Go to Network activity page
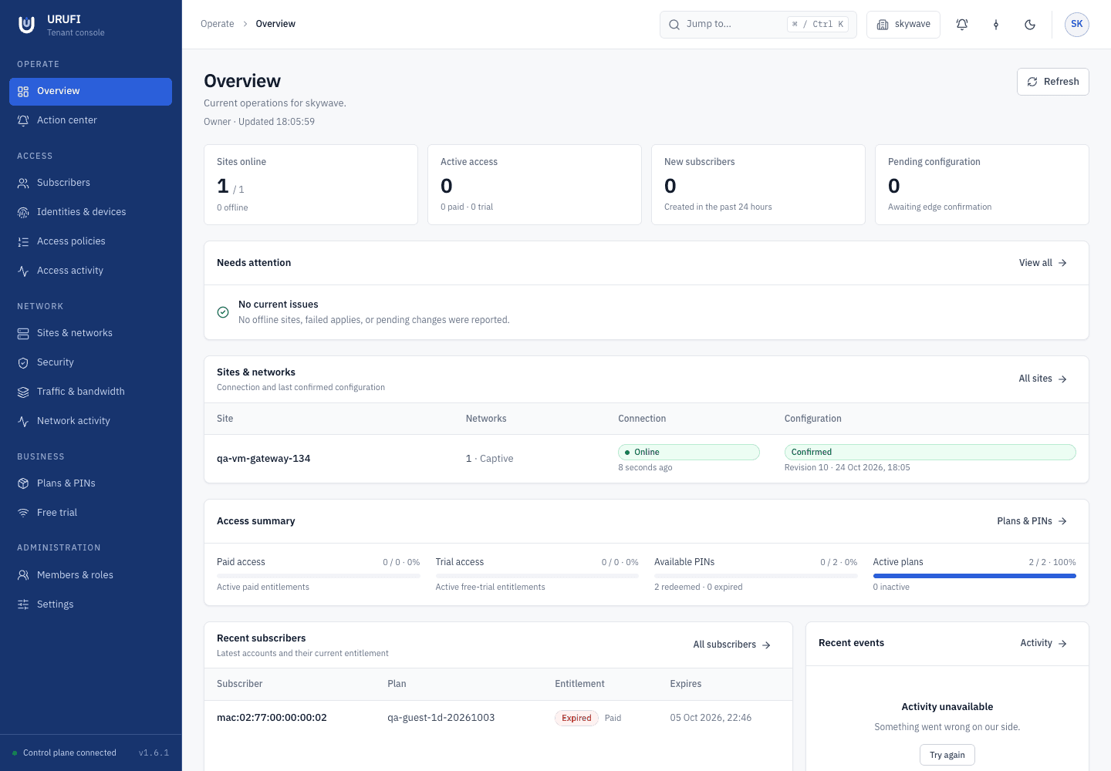 click(x=90, y=422)
